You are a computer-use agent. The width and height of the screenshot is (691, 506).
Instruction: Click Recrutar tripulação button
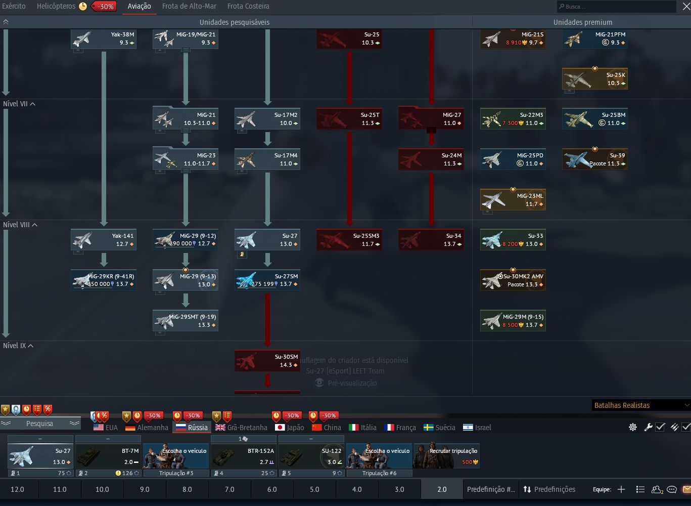[446, 456]
